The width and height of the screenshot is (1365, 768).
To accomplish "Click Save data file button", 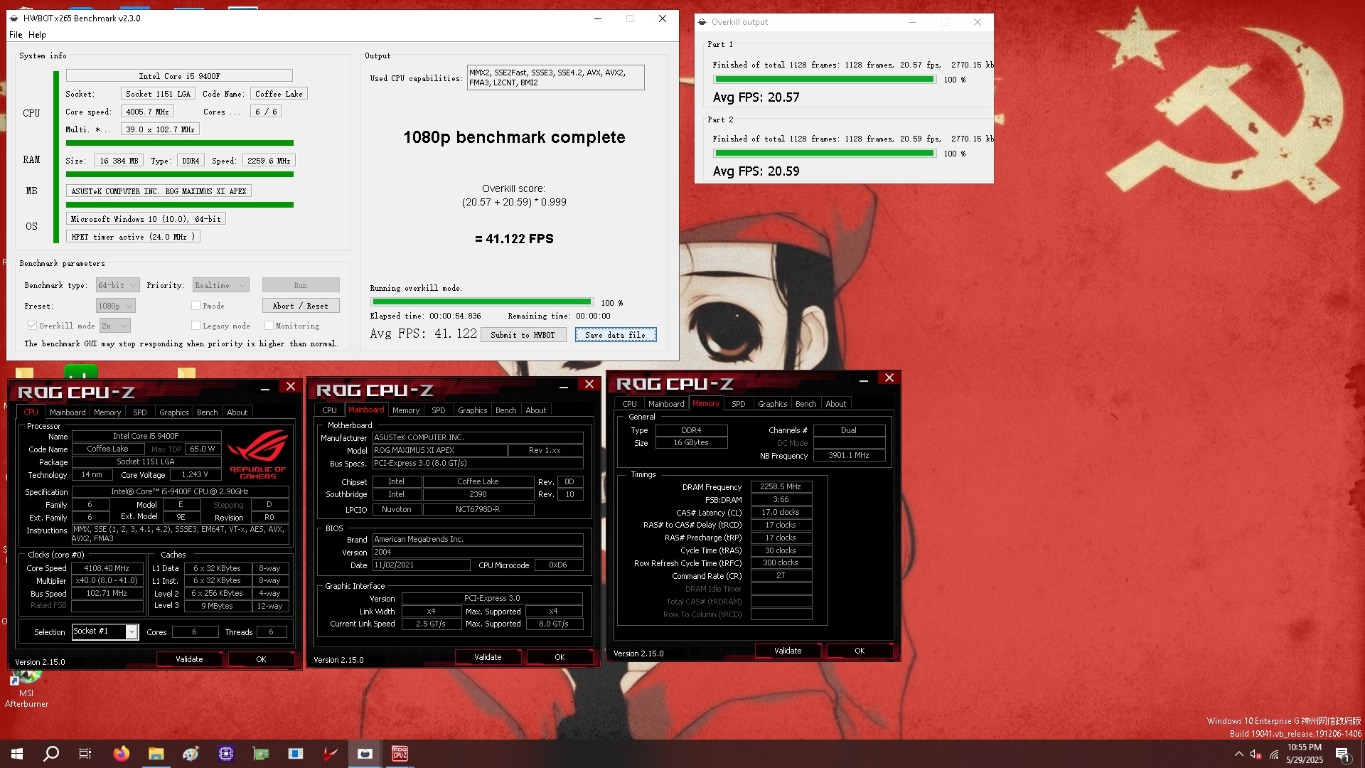I will click(x=615, y=335).
